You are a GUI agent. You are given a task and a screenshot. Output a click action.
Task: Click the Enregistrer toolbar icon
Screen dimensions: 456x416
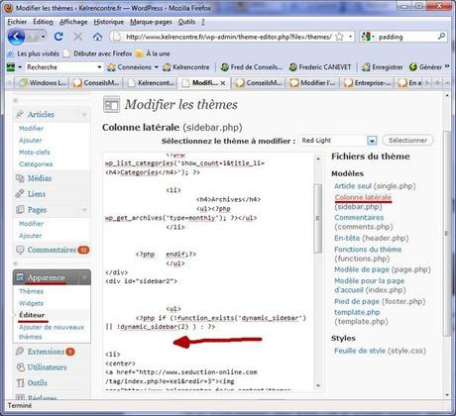[366, 67]
